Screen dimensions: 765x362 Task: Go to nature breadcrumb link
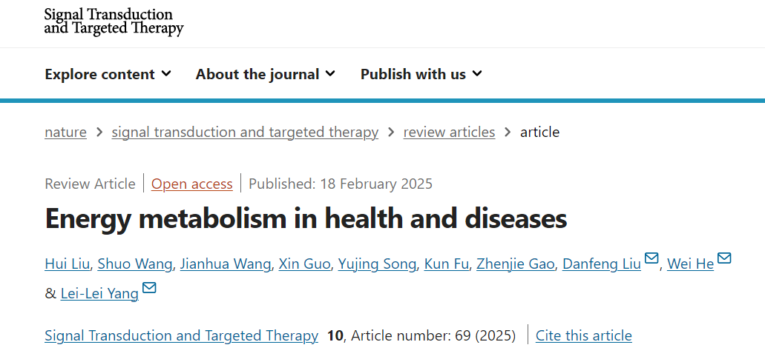pos(65,133)
